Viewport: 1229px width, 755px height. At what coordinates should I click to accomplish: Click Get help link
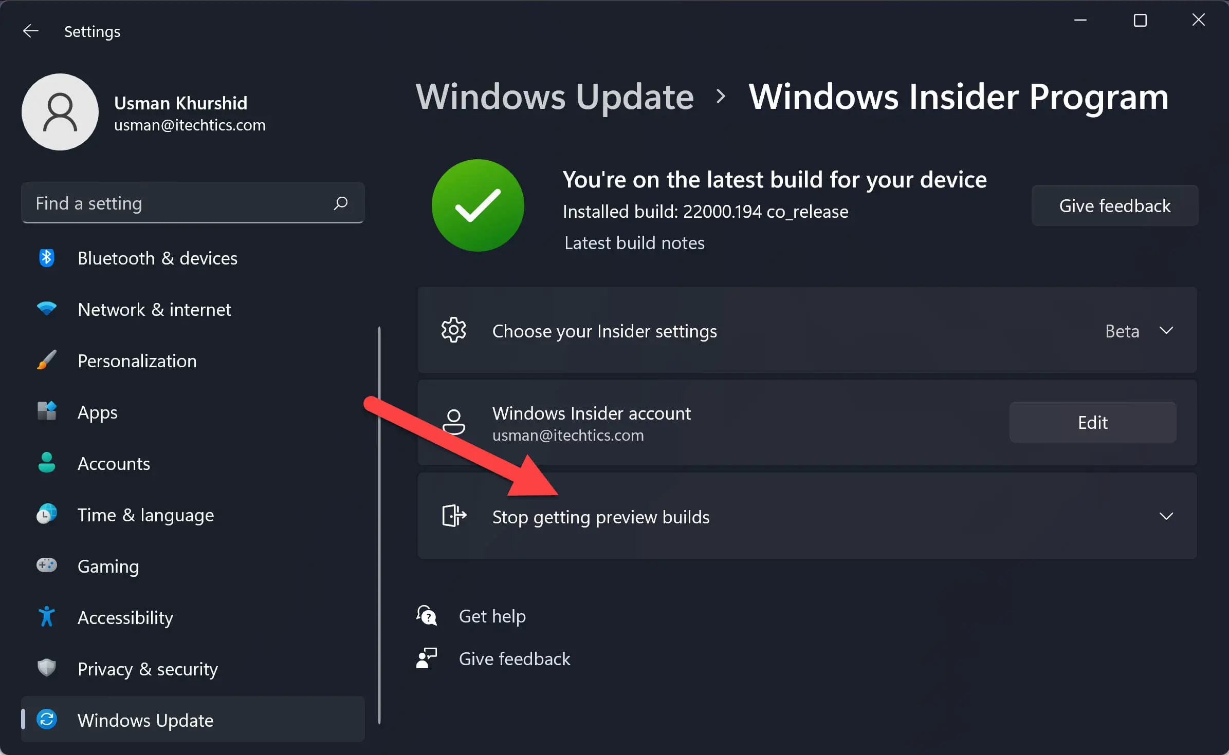(491, 616)
